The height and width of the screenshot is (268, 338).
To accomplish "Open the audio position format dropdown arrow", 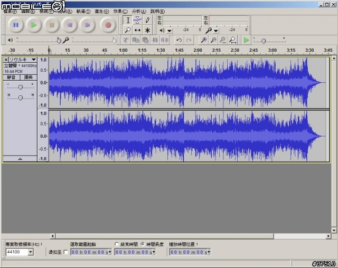I will pos(209,252).
